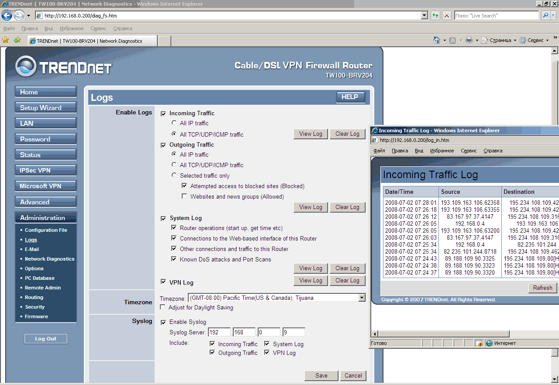Expand the main address bar URL history dropdown
Image resolution: width=559 pixels, height=385 pixels.
(424, 16)
